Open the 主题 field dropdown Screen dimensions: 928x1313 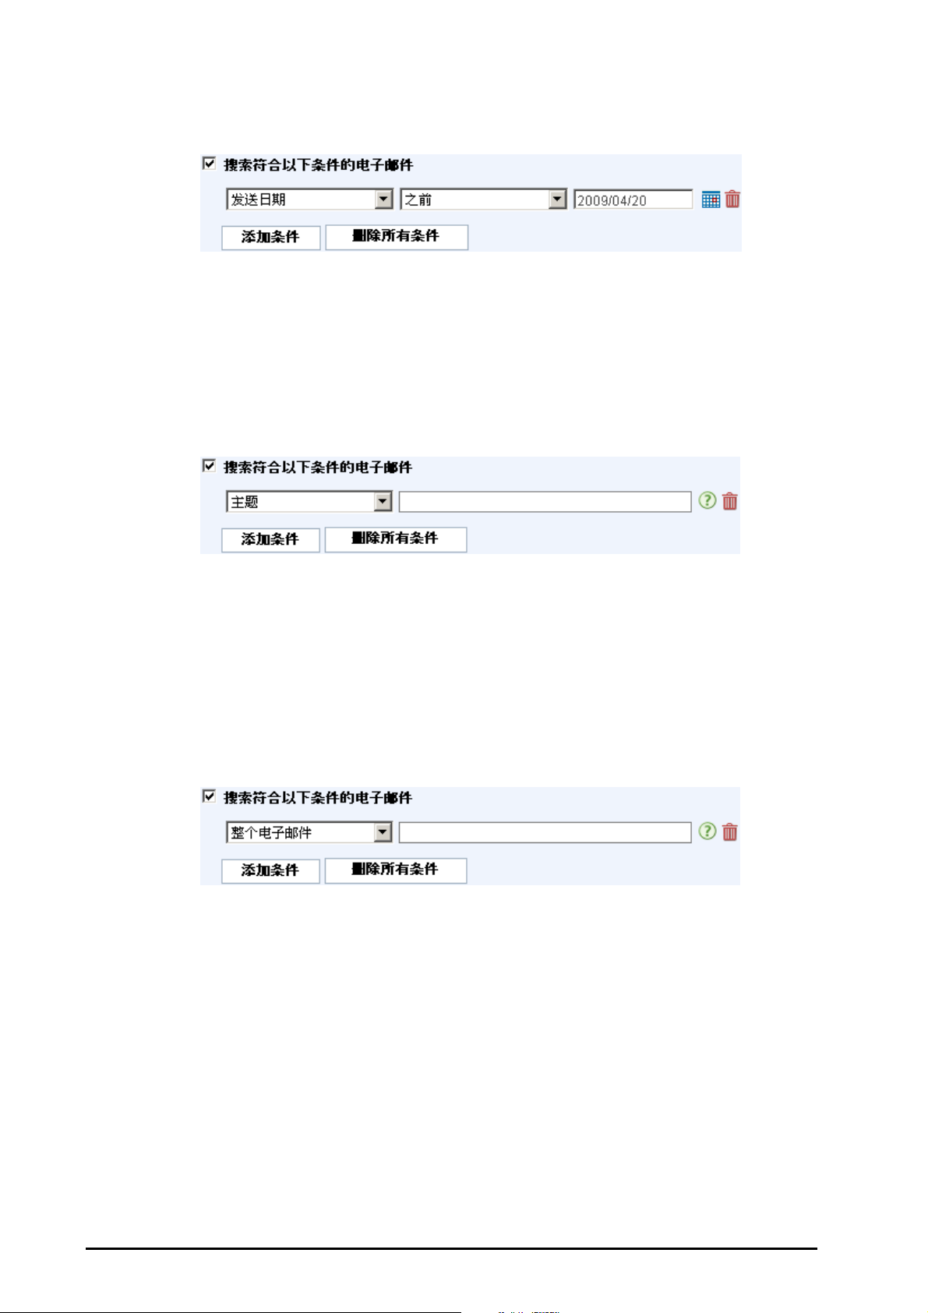click(310, 502)
